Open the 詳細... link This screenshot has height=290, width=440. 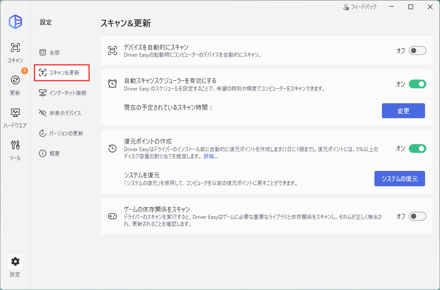pyautogui.click(x=211, y=156)
